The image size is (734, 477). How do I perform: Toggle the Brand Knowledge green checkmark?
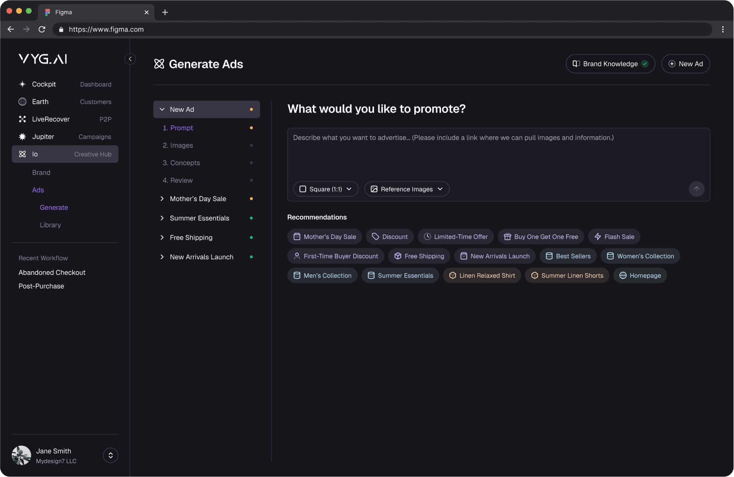pyautogui.click(x=645, y=64)
